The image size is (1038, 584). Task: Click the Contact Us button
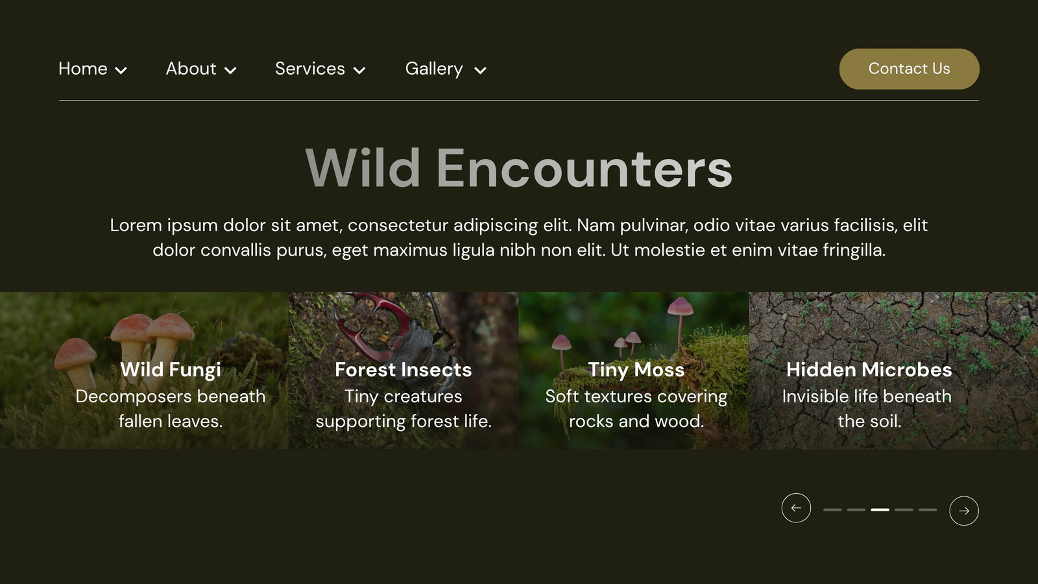[x=910, y=69]
